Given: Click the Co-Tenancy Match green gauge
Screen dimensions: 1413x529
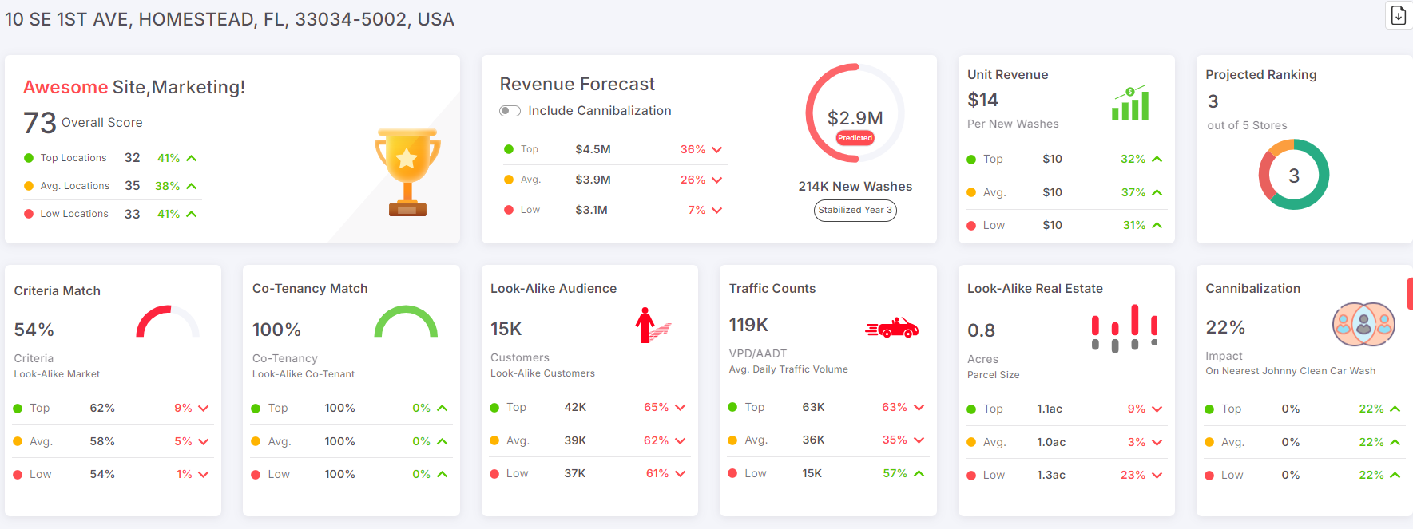Looking at the screenshot, I should point(406,322).
